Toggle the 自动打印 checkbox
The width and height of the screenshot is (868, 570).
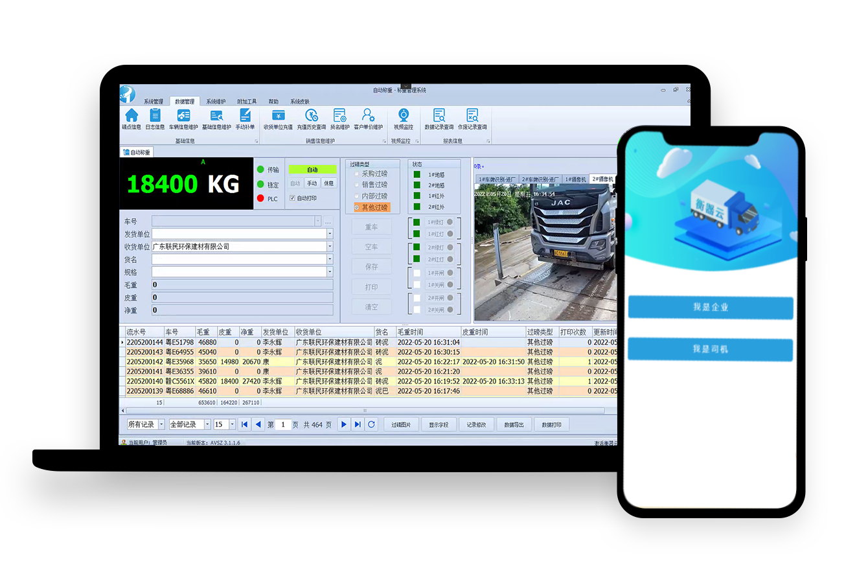(x=293, y=198)
